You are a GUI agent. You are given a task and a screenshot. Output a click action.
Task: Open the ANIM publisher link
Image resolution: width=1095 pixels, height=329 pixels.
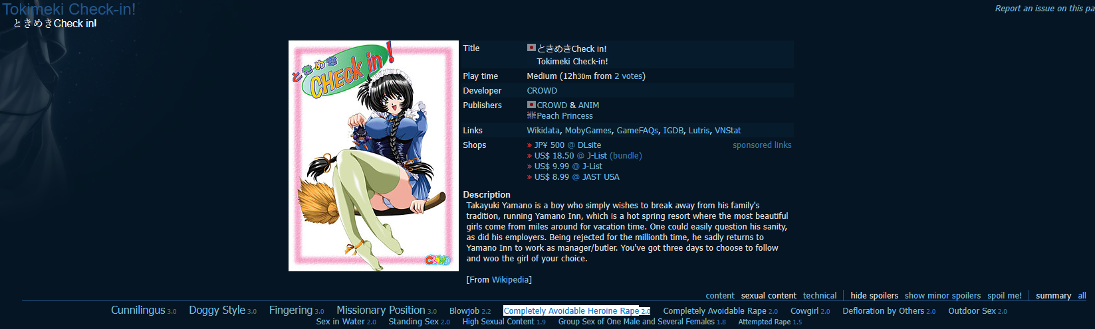(x=588, y=105)
